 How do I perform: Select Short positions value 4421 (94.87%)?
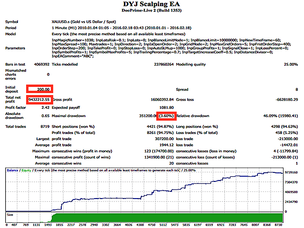click(160, 127)
